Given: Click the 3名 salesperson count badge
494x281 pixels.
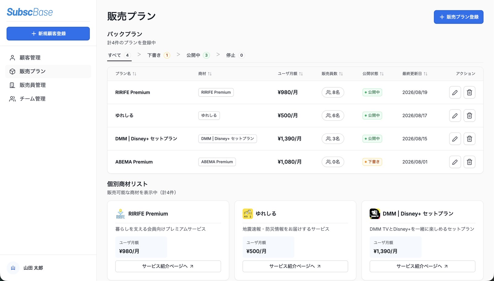Looking at the screenshot, I should click(333, 138).
